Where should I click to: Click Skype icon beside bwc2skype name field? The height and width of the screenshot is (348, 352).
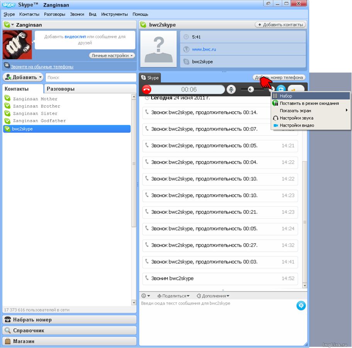click(x=186, y=62)
